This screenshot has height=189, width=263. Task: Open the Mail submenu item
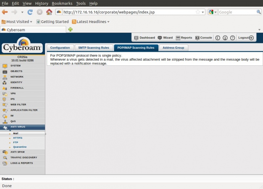(15, 133)
